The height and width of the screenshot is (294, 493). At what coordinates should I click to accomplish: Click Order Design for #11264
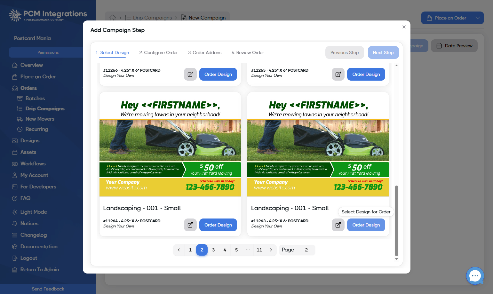coord(218,225)
